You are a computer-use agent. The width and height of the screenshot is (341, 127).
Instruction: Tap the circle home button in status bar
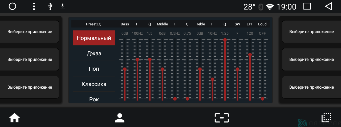tap(13, 6)
